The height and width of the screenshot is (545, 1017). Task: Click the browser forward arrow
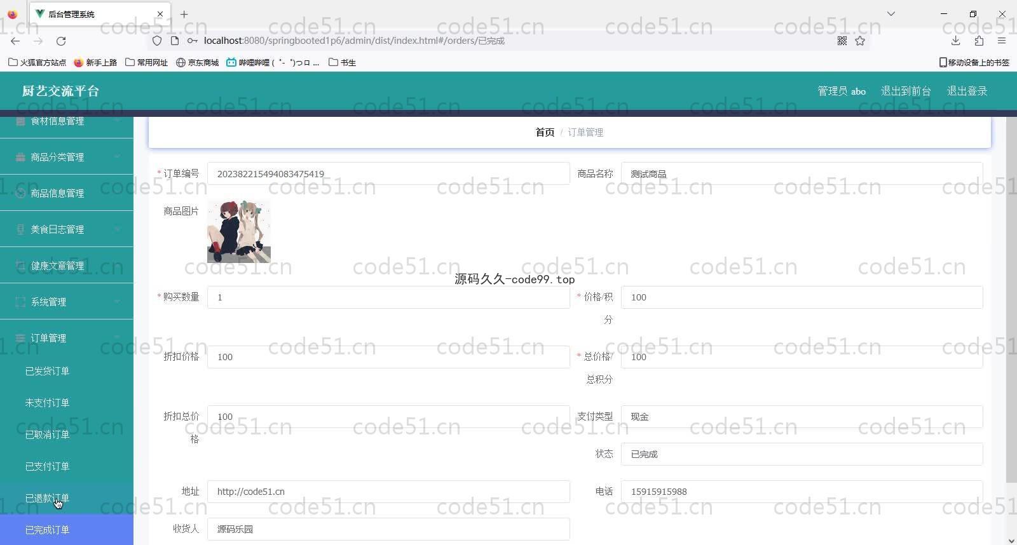[x=38, y=41]
